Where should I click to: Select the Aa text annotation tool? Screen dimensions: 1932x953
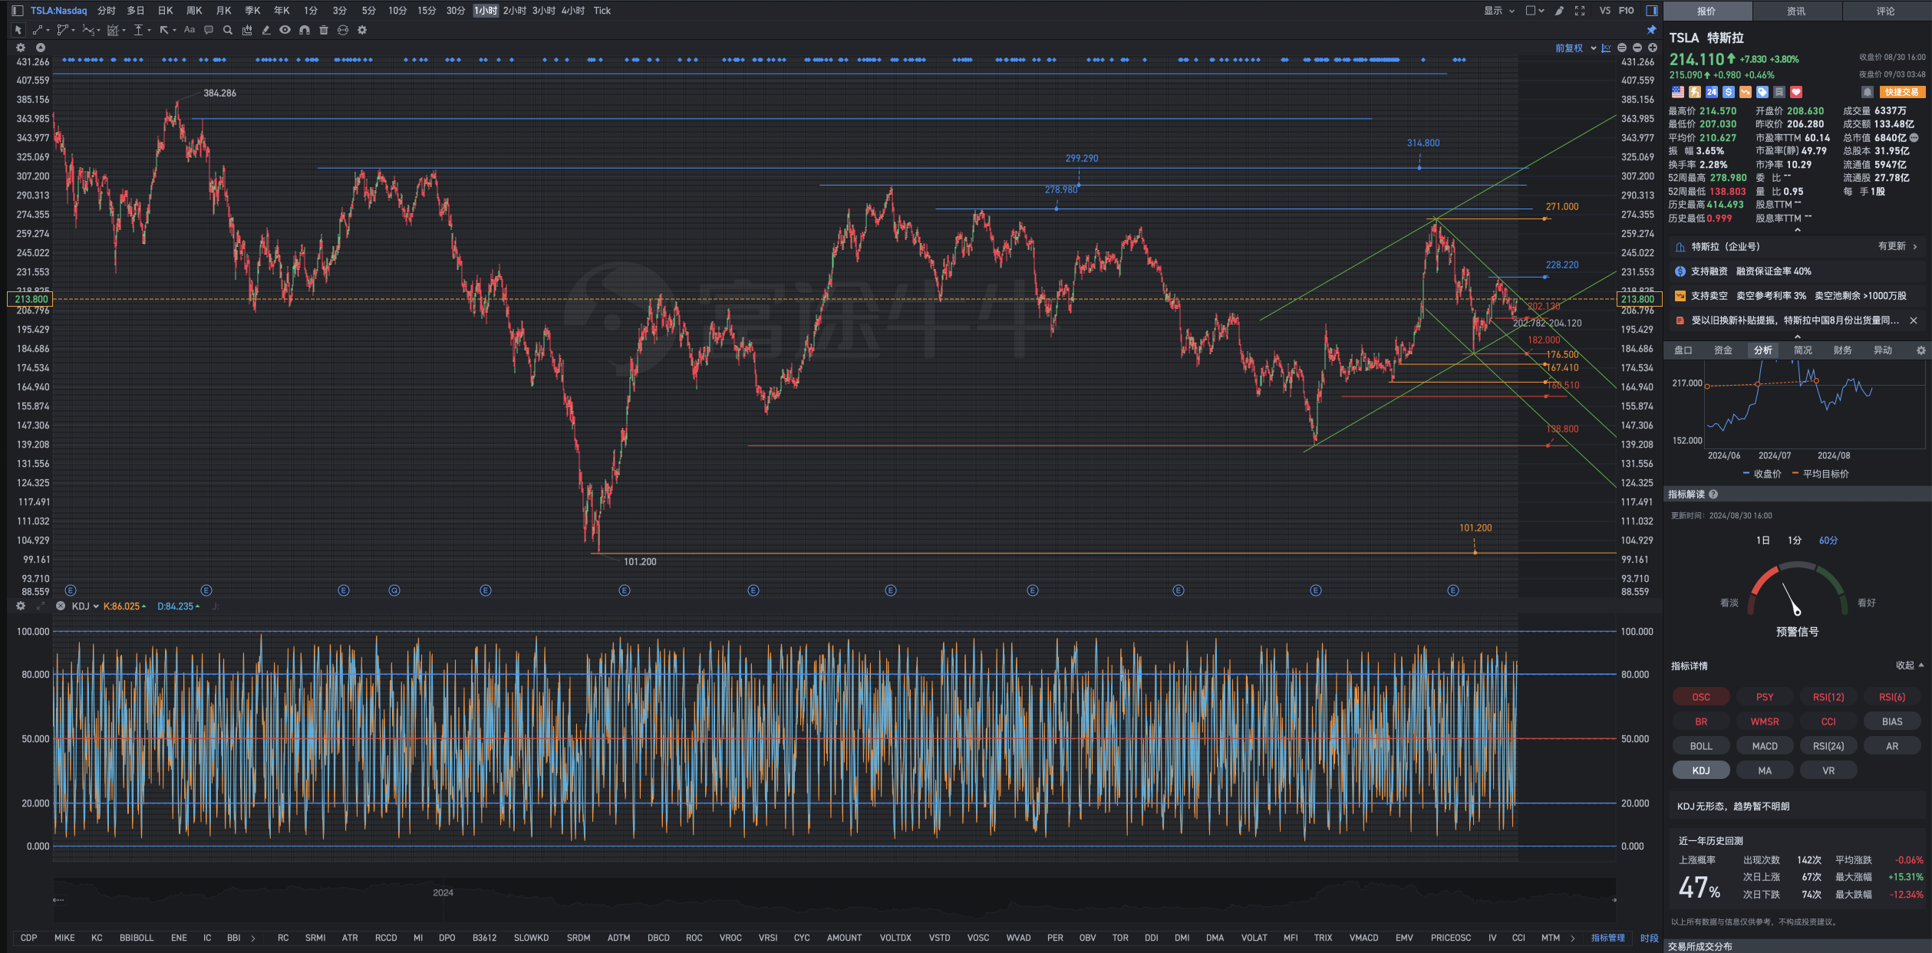190,30
